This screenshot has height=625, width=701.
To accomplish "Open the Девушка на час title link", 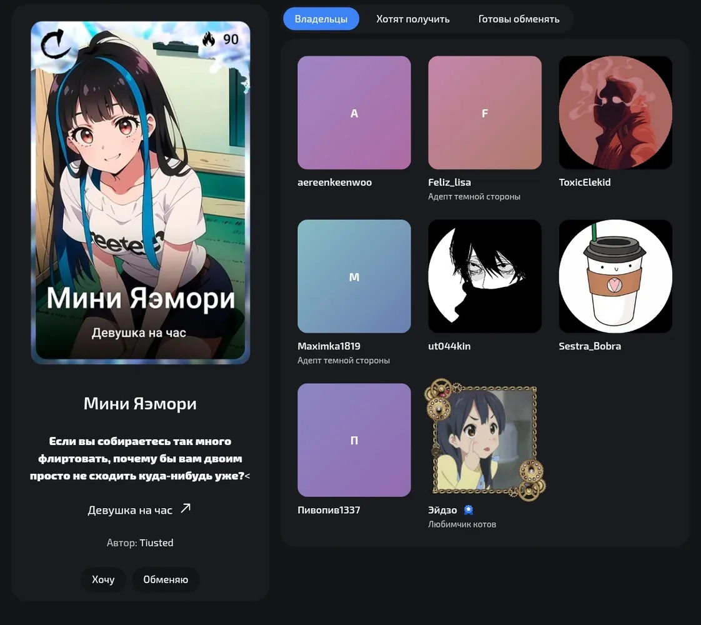I will (130, 510).
